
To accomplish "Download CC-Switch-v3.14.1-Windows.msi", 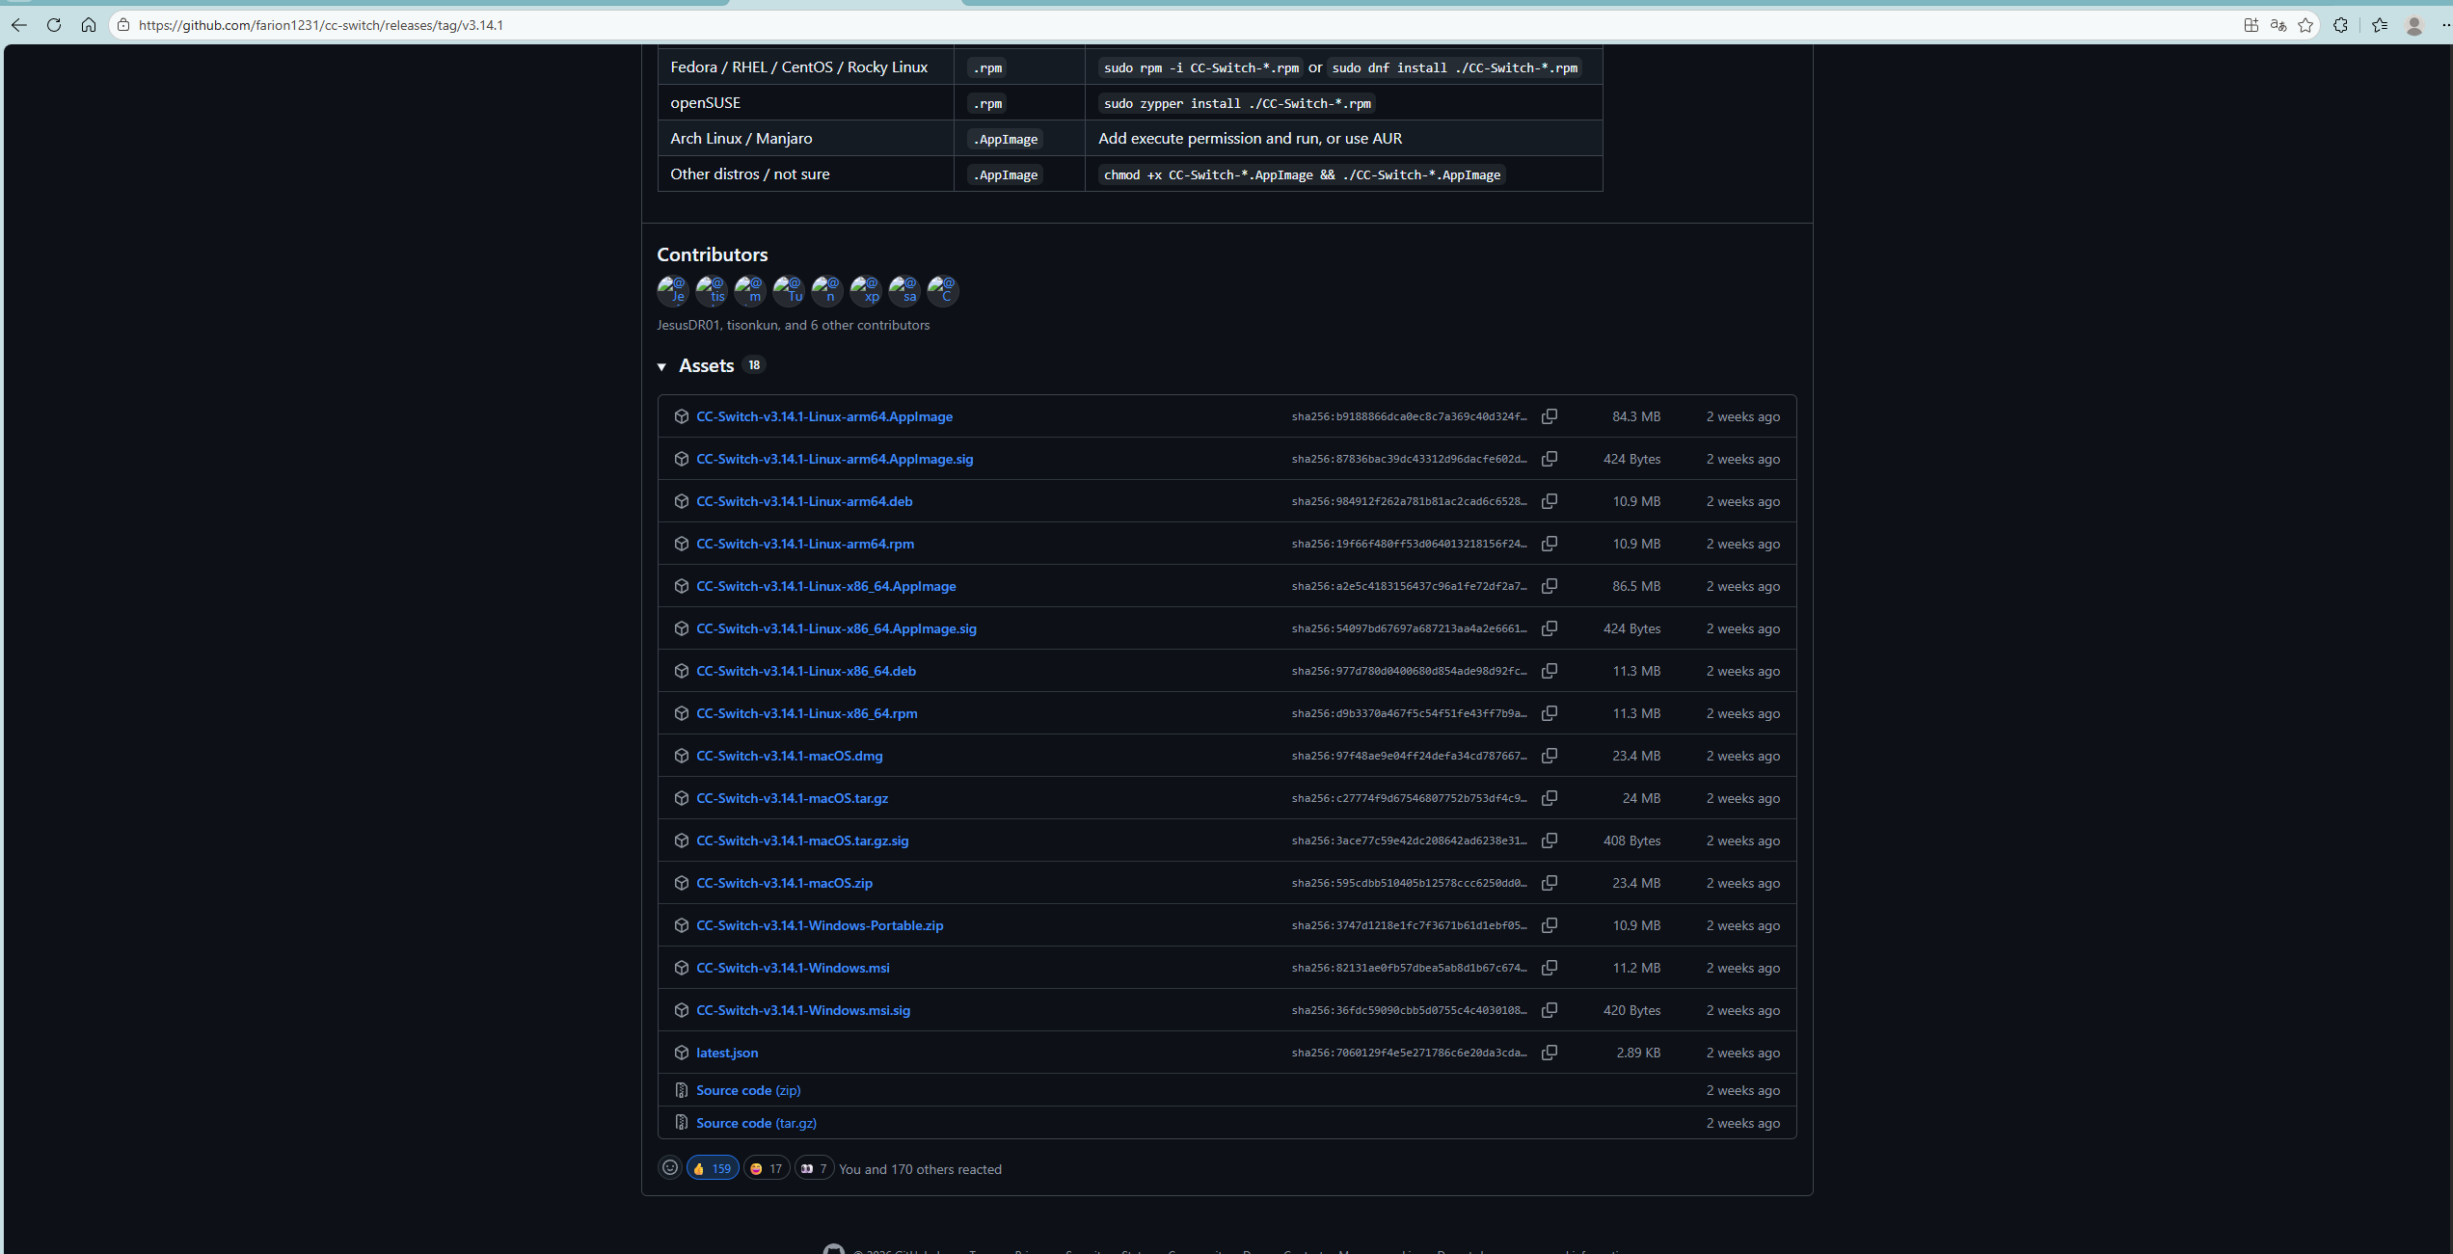I will (793, 968).
